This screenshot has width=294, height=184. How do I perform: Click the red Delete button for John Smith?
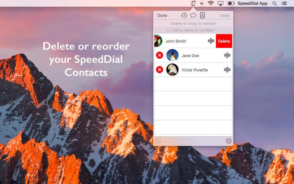tap(224, 41)
